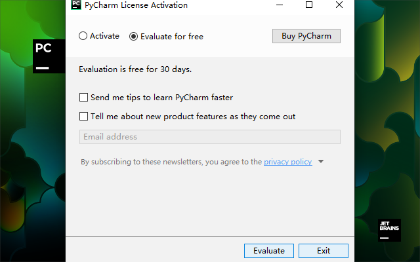Click the JetBrains logo badge
Image resolution: width=420 pixels, height=262 pixels.
coord(388,229)
